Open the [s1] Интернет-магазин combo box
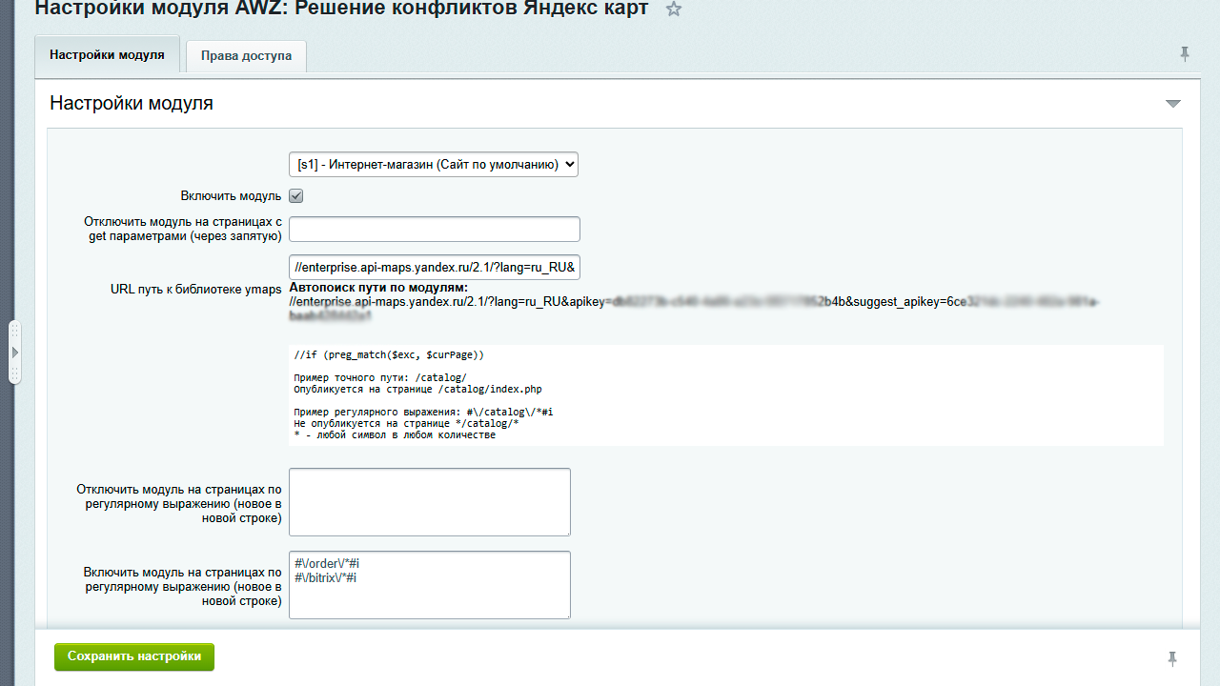 (434, 163)
